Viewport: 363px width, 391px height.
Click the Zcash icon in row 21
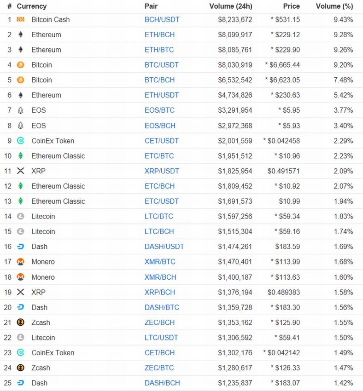tap(20, 322)
